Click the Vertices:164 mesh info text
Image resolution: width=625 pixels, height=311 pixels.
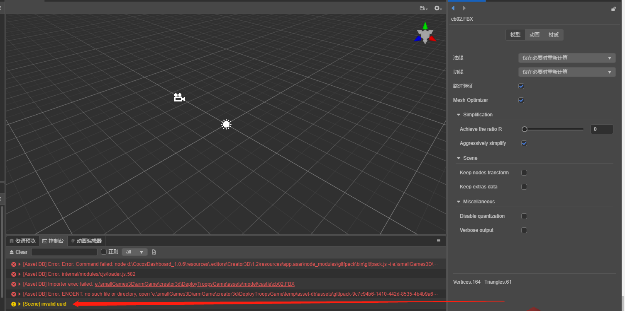(467, 282)
